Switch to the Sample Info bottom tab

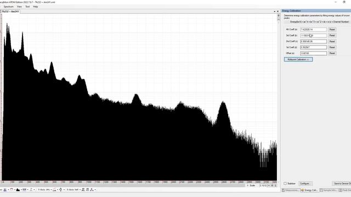(x=329, y=190)
